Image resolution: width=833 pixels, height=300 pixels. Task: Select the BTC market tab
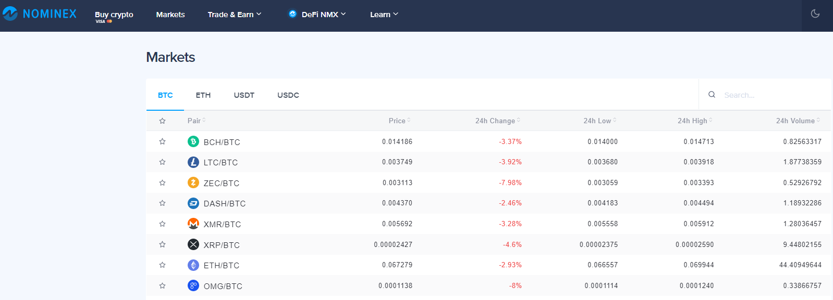tap(165, 95)
